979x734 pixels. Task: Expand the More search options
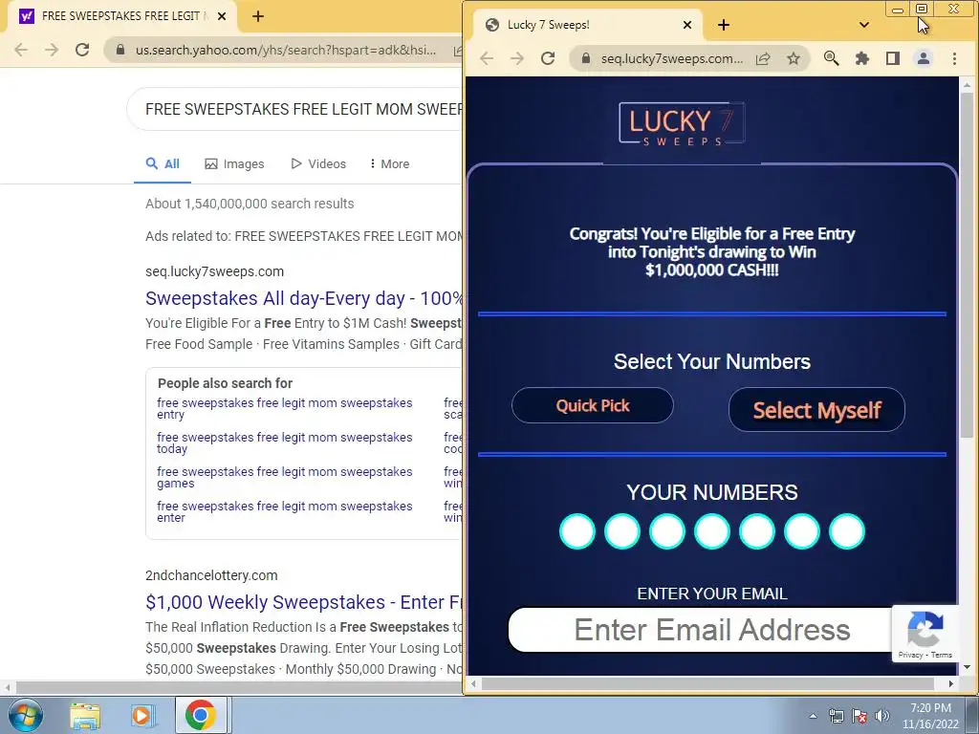(x=390, y=164)
